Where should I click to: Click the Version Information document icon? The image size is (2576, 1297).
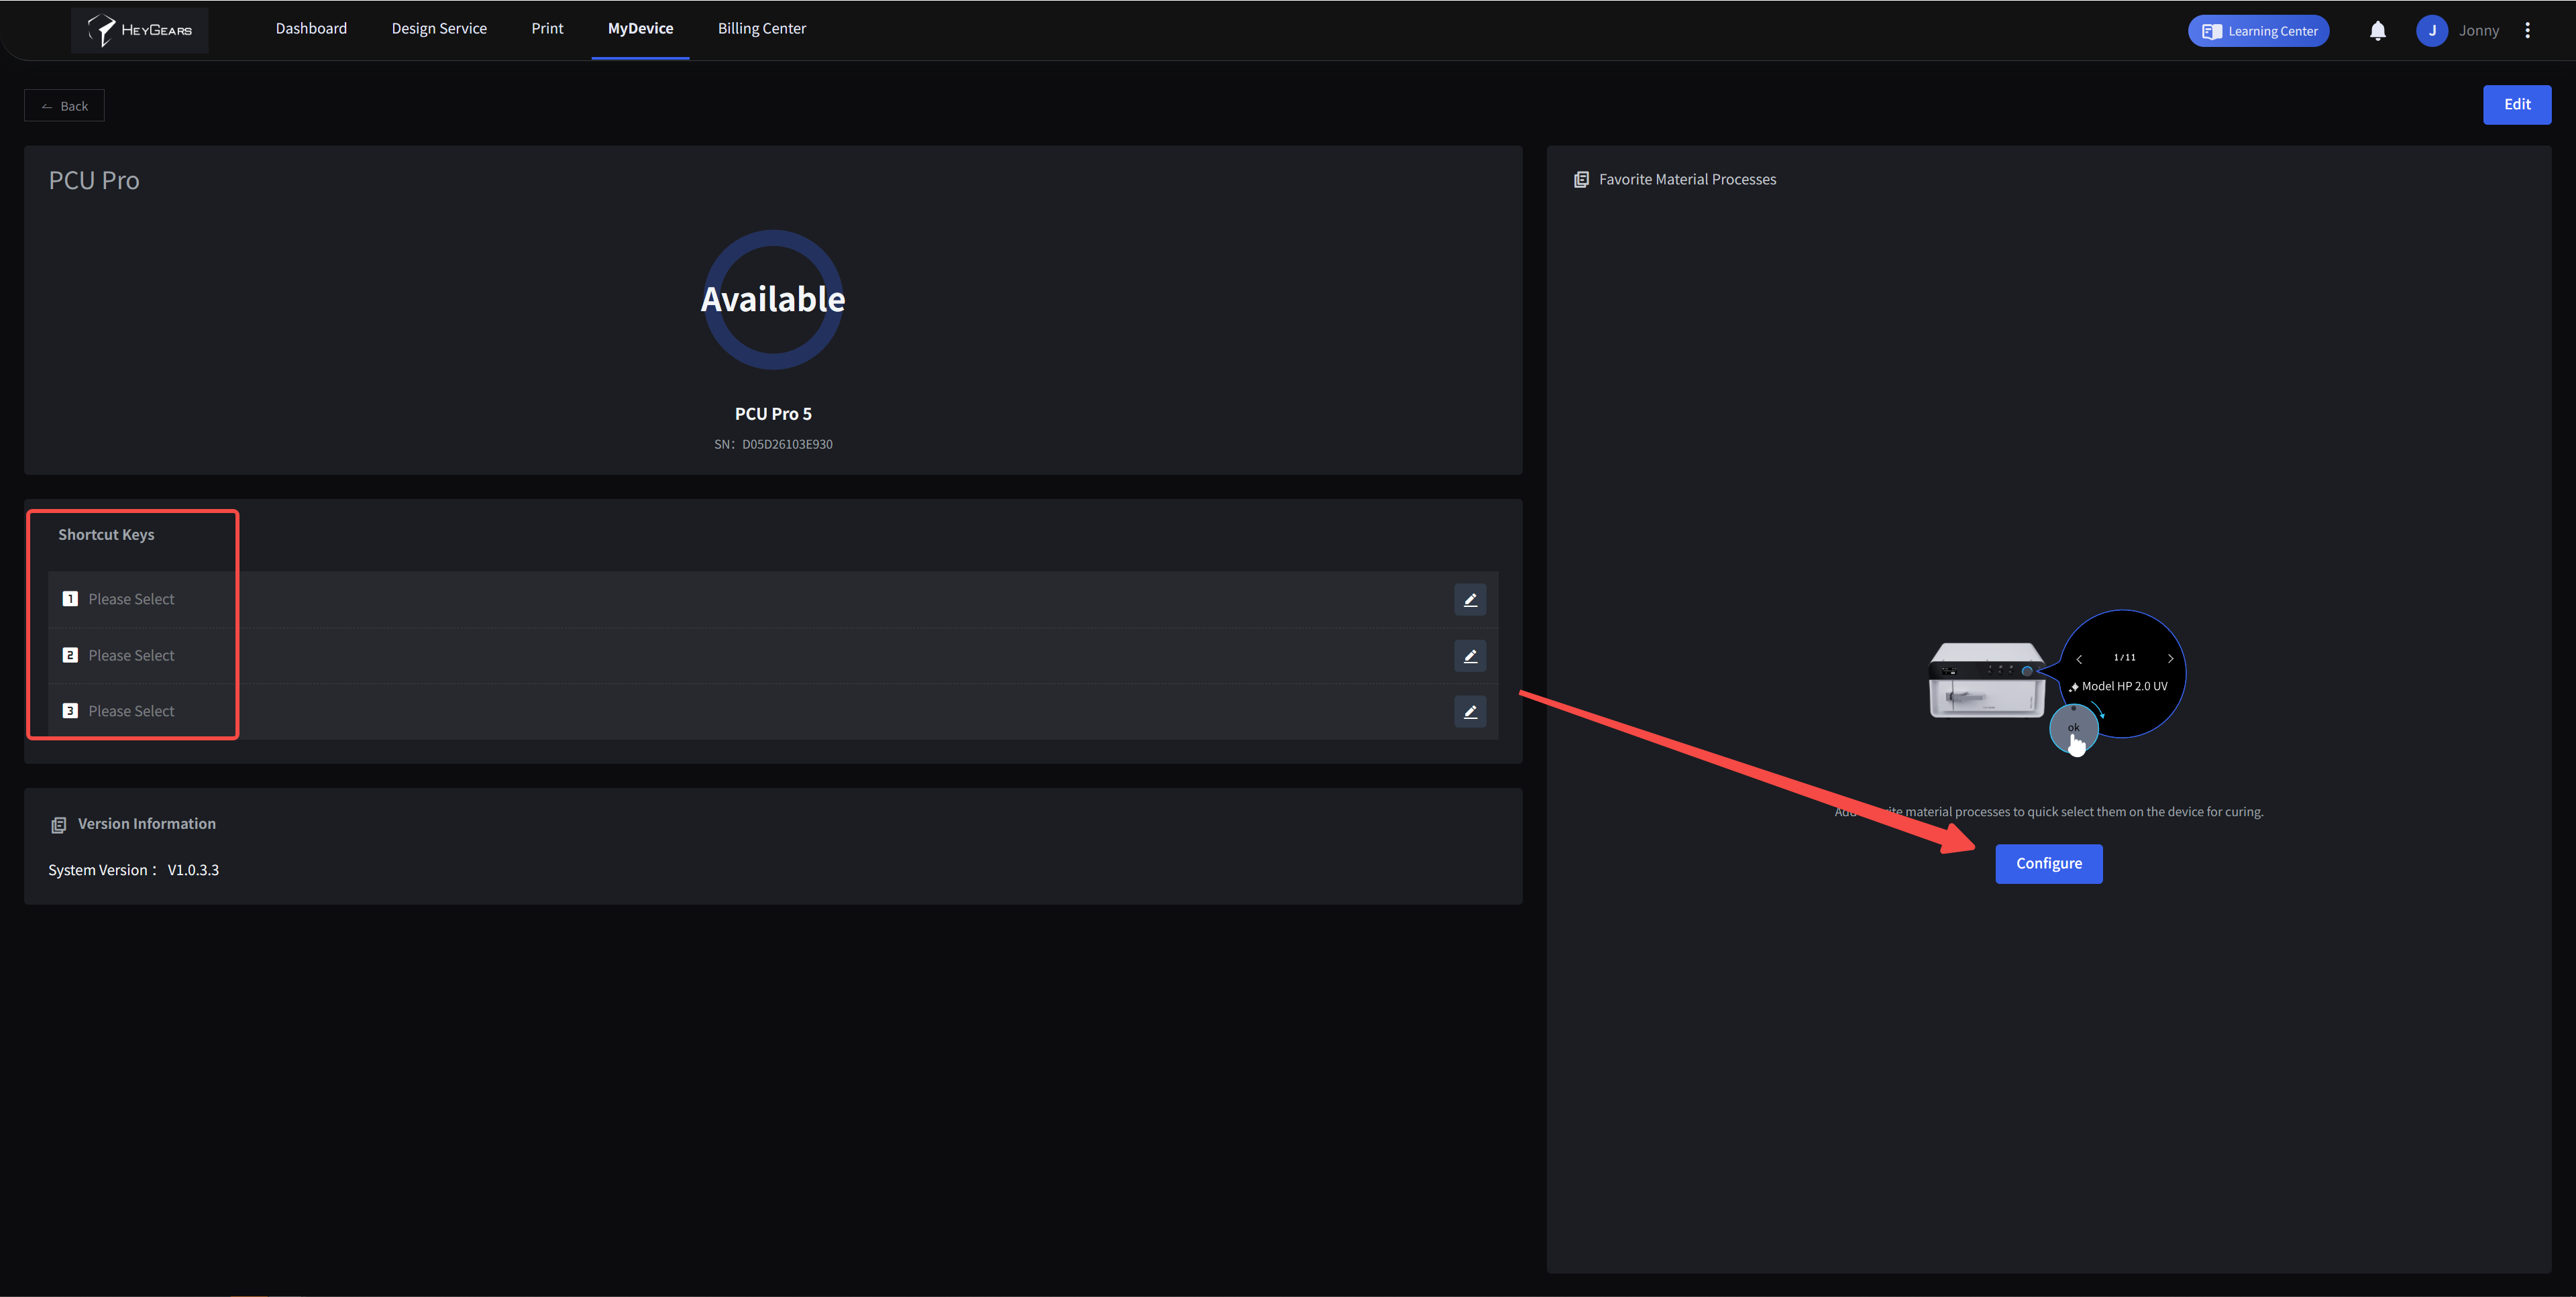58,825
